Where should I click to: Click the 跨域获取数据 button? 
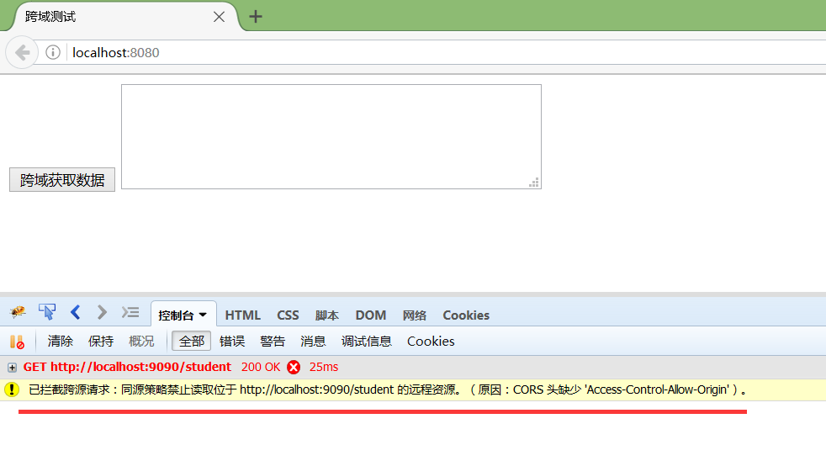pos(62,180)
